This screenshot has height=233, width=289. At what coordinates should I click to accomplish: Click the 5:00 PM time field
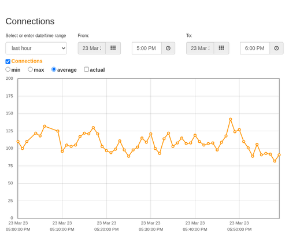[147, 48]
